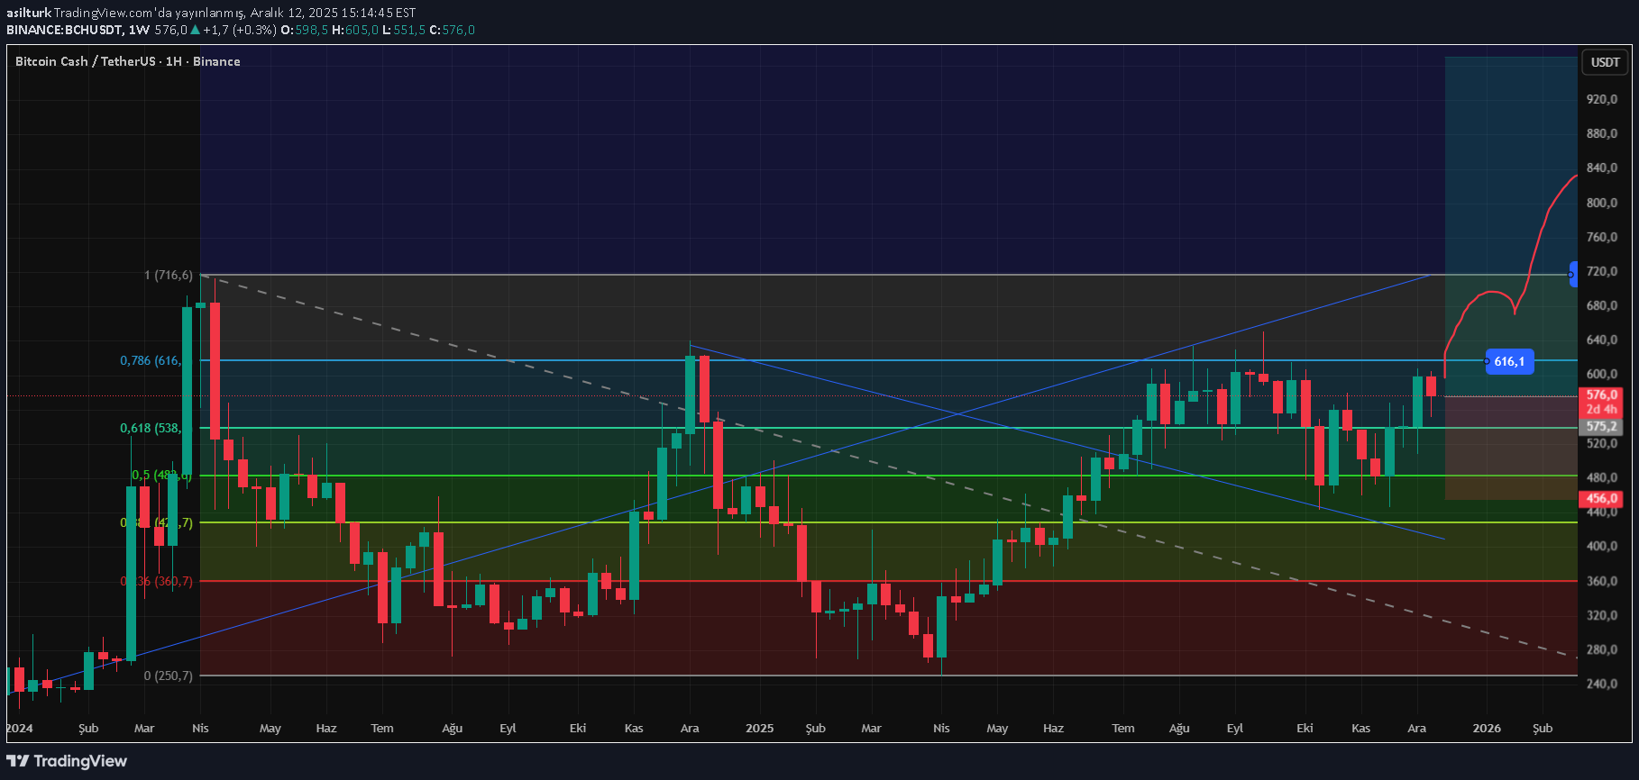Click the Bitcoin Cash / TetherUS chart title
Screen dimensions: 1639x780
(x=127, y=61)
